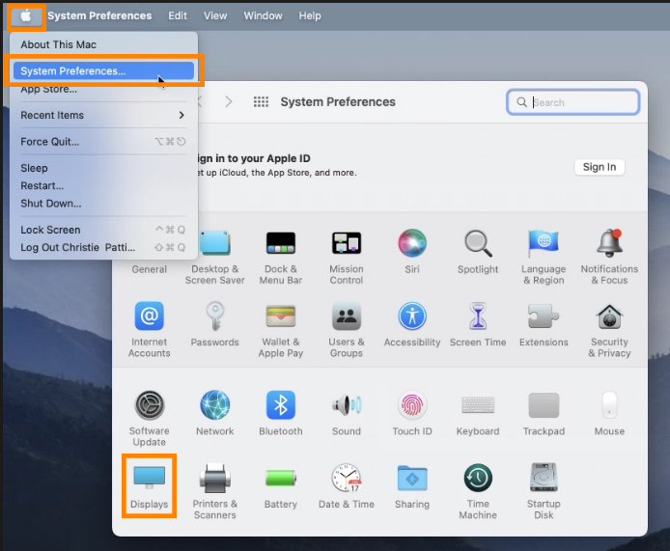Open Software Update pane
The height and width of the screenshot is (551, 670).
tap(149, 418)
